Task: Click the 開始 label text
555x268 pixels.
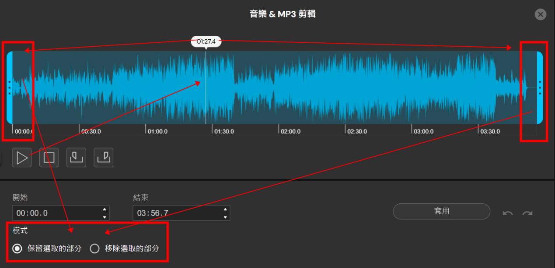Action: pos(20,197)
